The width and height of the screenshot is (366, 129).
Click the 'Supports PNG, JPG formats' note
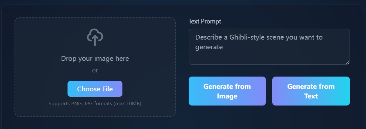click(x=95, y=104)
